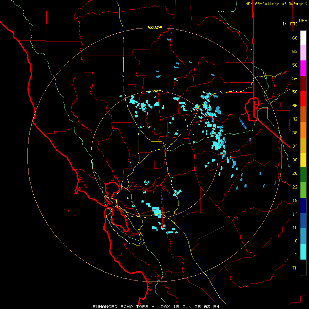Click the legend value 6
309x309 pixels.
tap(296, 241)
